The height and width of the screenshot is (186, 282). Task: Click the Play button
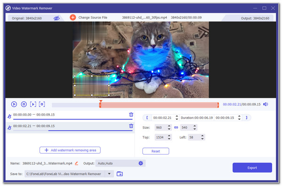point(14,104)
